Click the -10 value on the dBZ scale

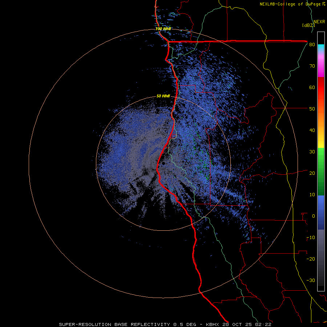click(311, 238)
